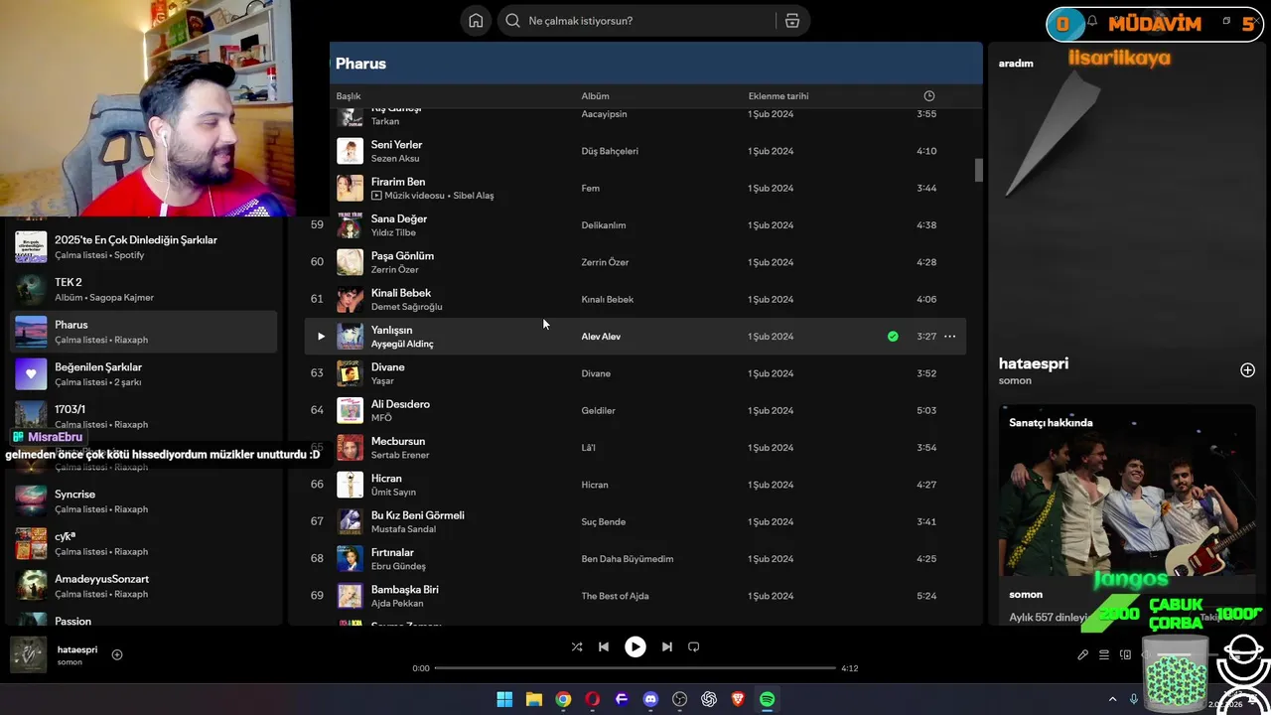Screen dimensions: 1271x715
Task: Open 1703/1 playlist in library
Action: coord(144,416)
